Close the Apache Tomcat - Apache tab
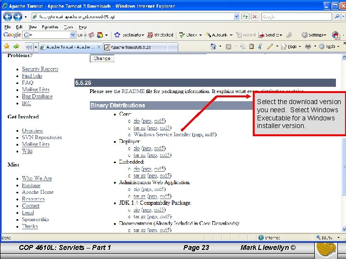The image size is (346, 259). tap(99, 47)
